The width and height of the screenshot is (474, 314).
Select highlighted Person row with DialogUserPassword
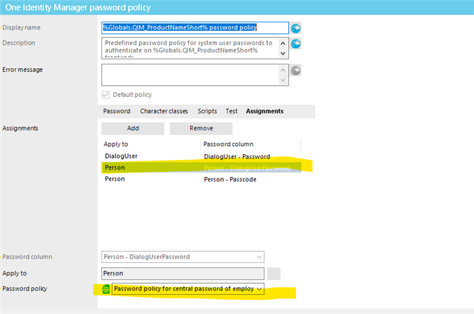(x=201, y=167)
